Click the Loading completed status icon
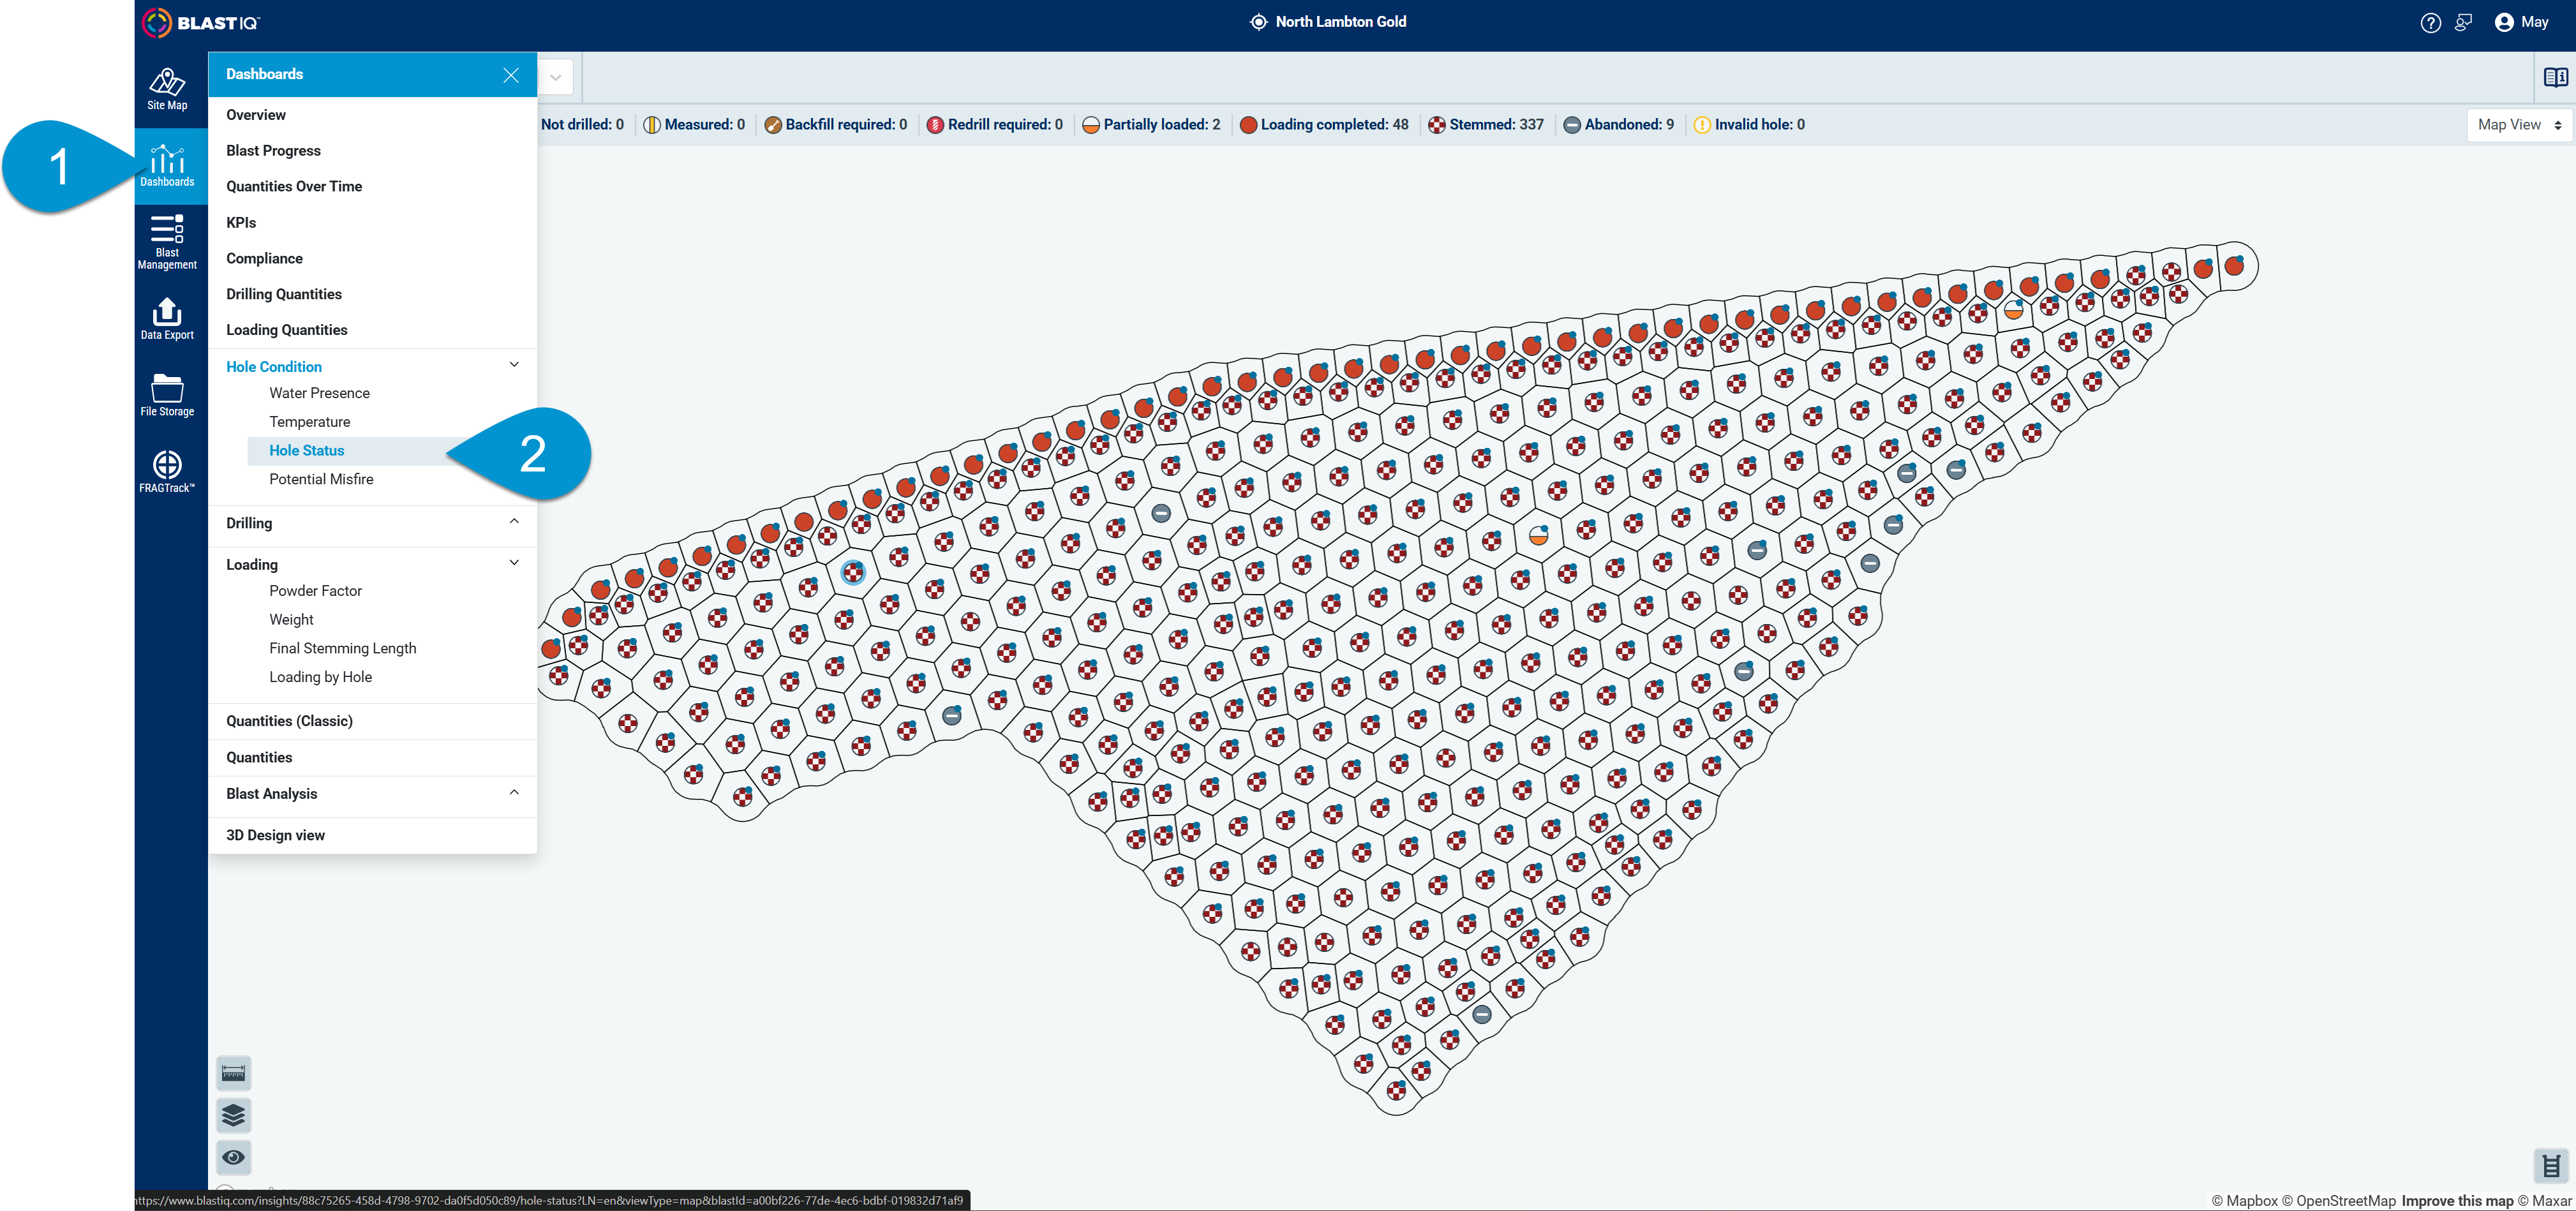This screenshot has width=2576, height=1211. point(1248,125)
